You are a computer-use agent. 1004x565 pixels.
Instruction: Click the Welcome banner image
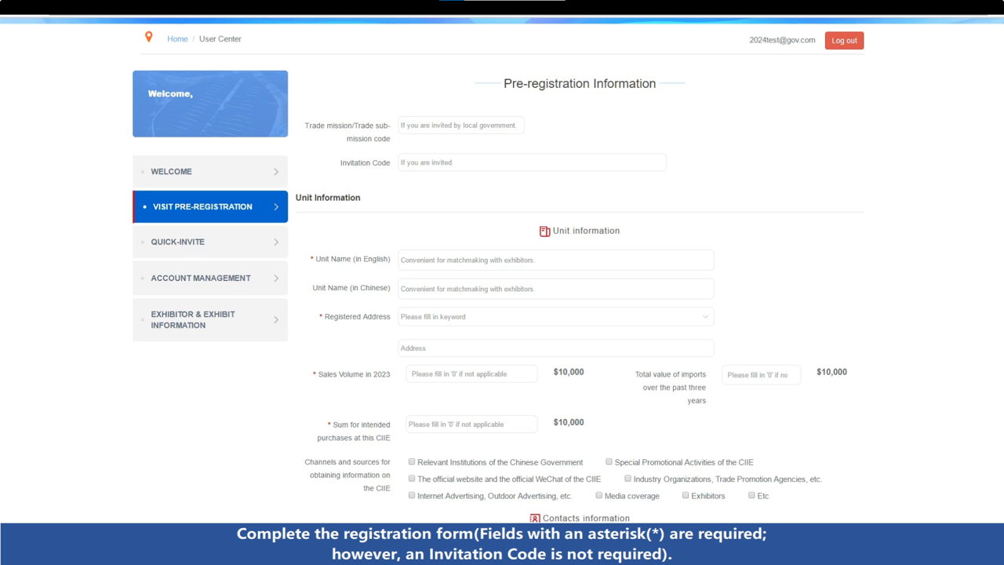210,104
